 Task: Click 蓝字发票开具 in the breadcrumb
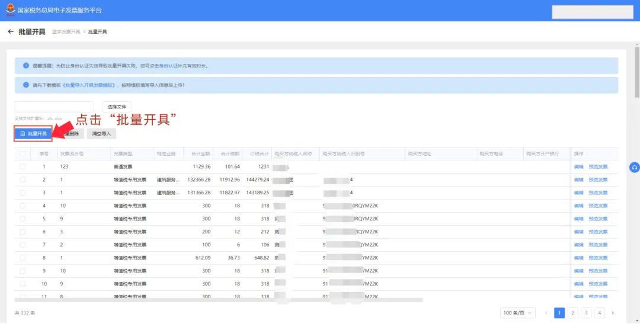(x=66, y=31)
